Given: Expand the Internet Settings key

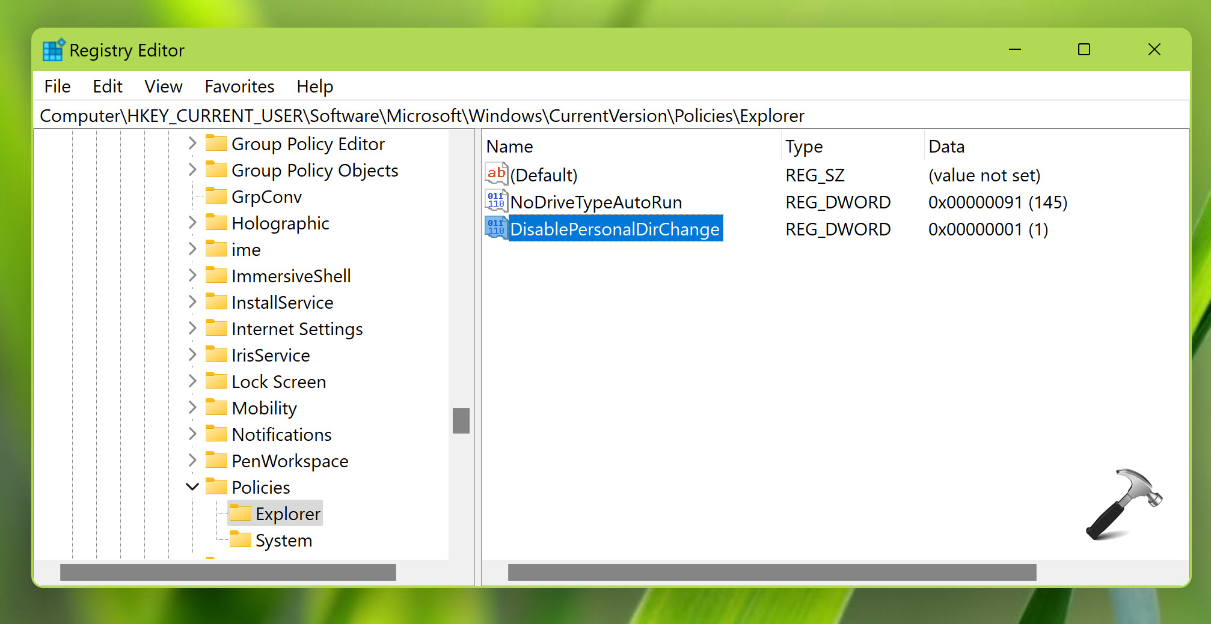Looking at the screenshot, I should pyautogui.click(x=192, y=328).
